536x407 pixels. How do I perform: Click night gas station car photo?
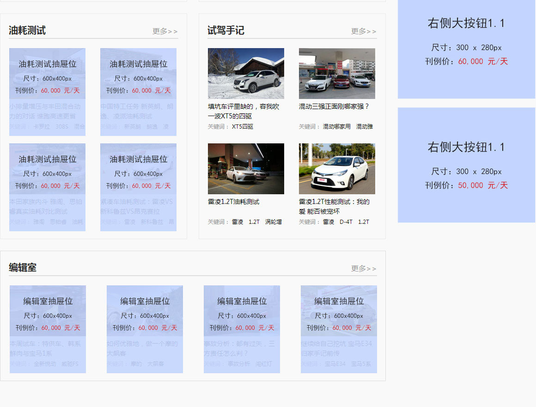[x=246, y=169]
